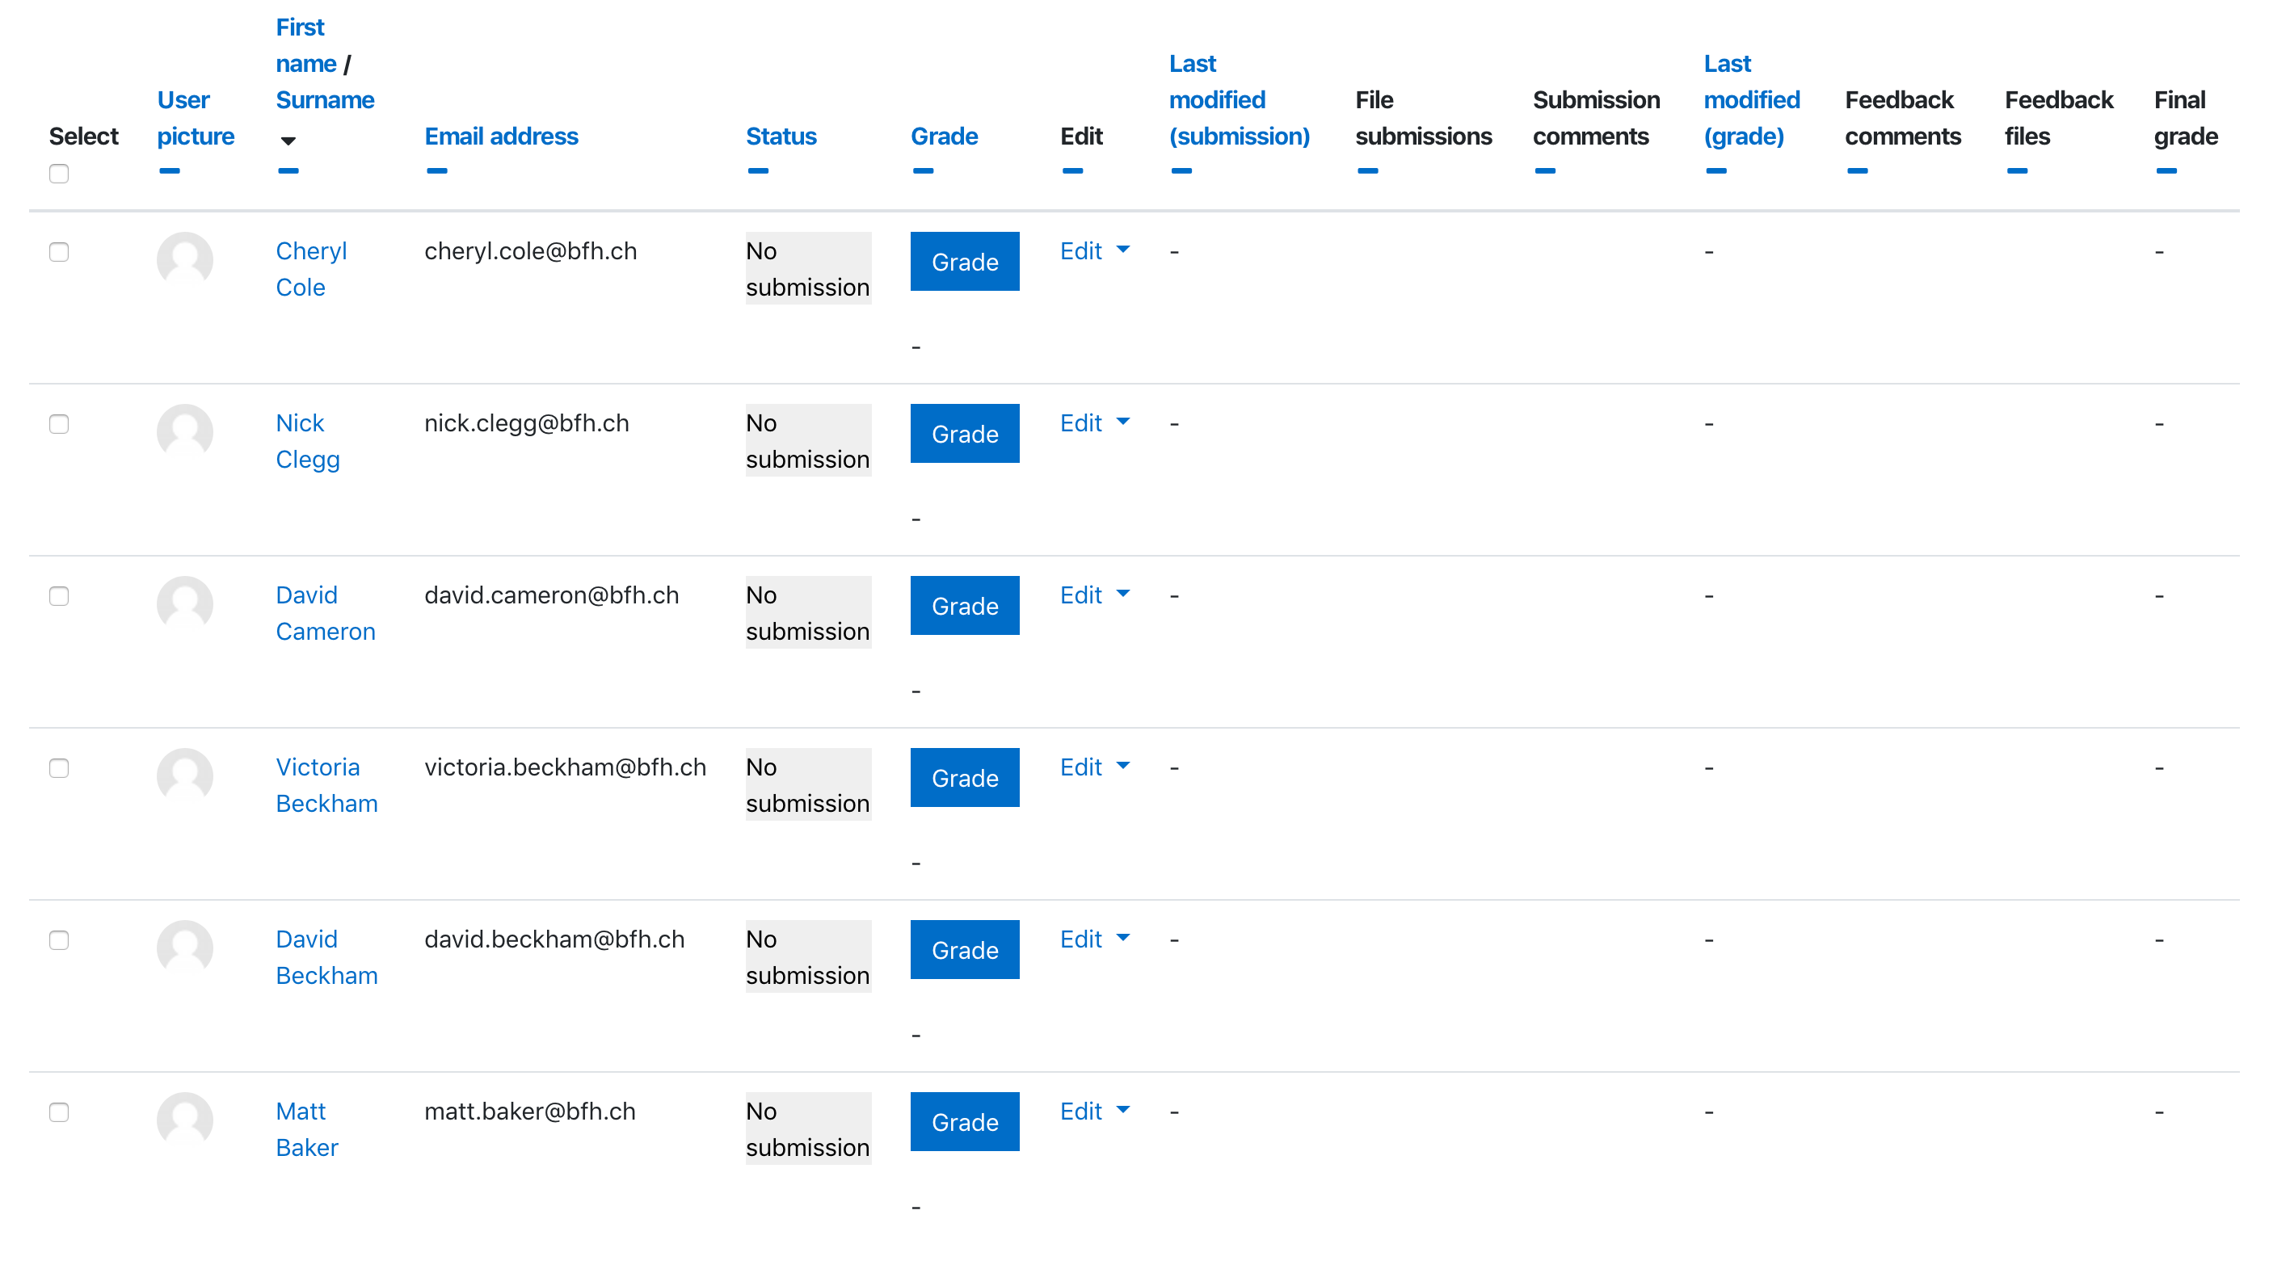Open Edit dropdown for Cheryl Cole
The width and height of the screenshot is (2269, 1265).
click(1096, 251)
